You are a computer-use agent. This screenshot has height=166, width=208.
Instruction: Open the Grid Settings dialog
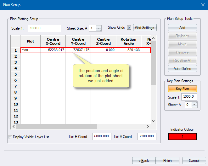(144, 28)
